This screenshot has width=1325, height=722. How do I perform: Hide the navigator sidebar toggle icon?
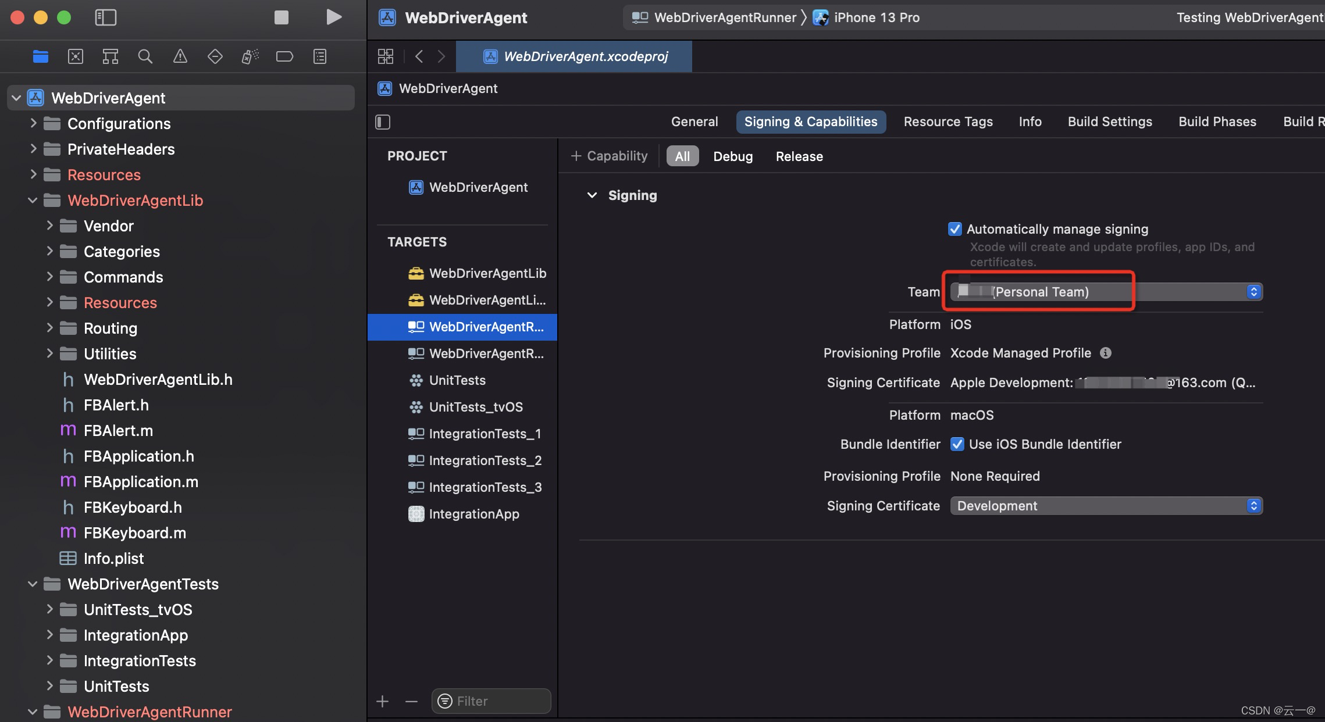point(105,17)
